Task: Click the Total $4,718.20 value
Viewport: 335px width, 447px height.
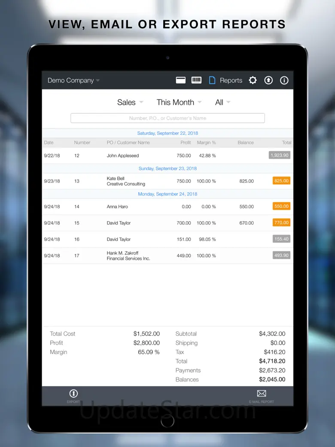Action: coord(272,361)
